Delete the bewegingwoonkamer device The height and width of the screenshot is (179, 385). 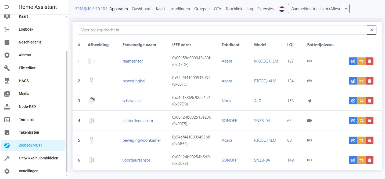pyautogui.click(x=369, y=140)
